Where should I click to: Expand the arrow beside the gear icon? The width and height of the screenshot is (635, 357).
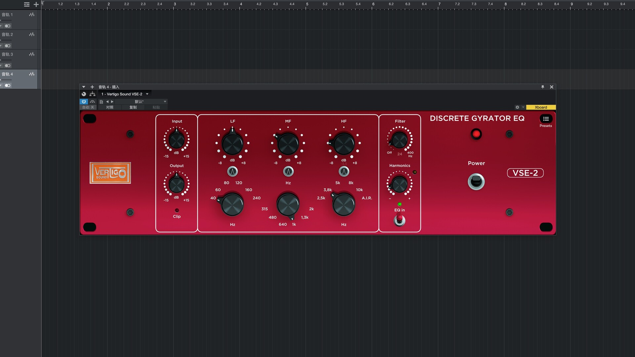click(523, 107)
